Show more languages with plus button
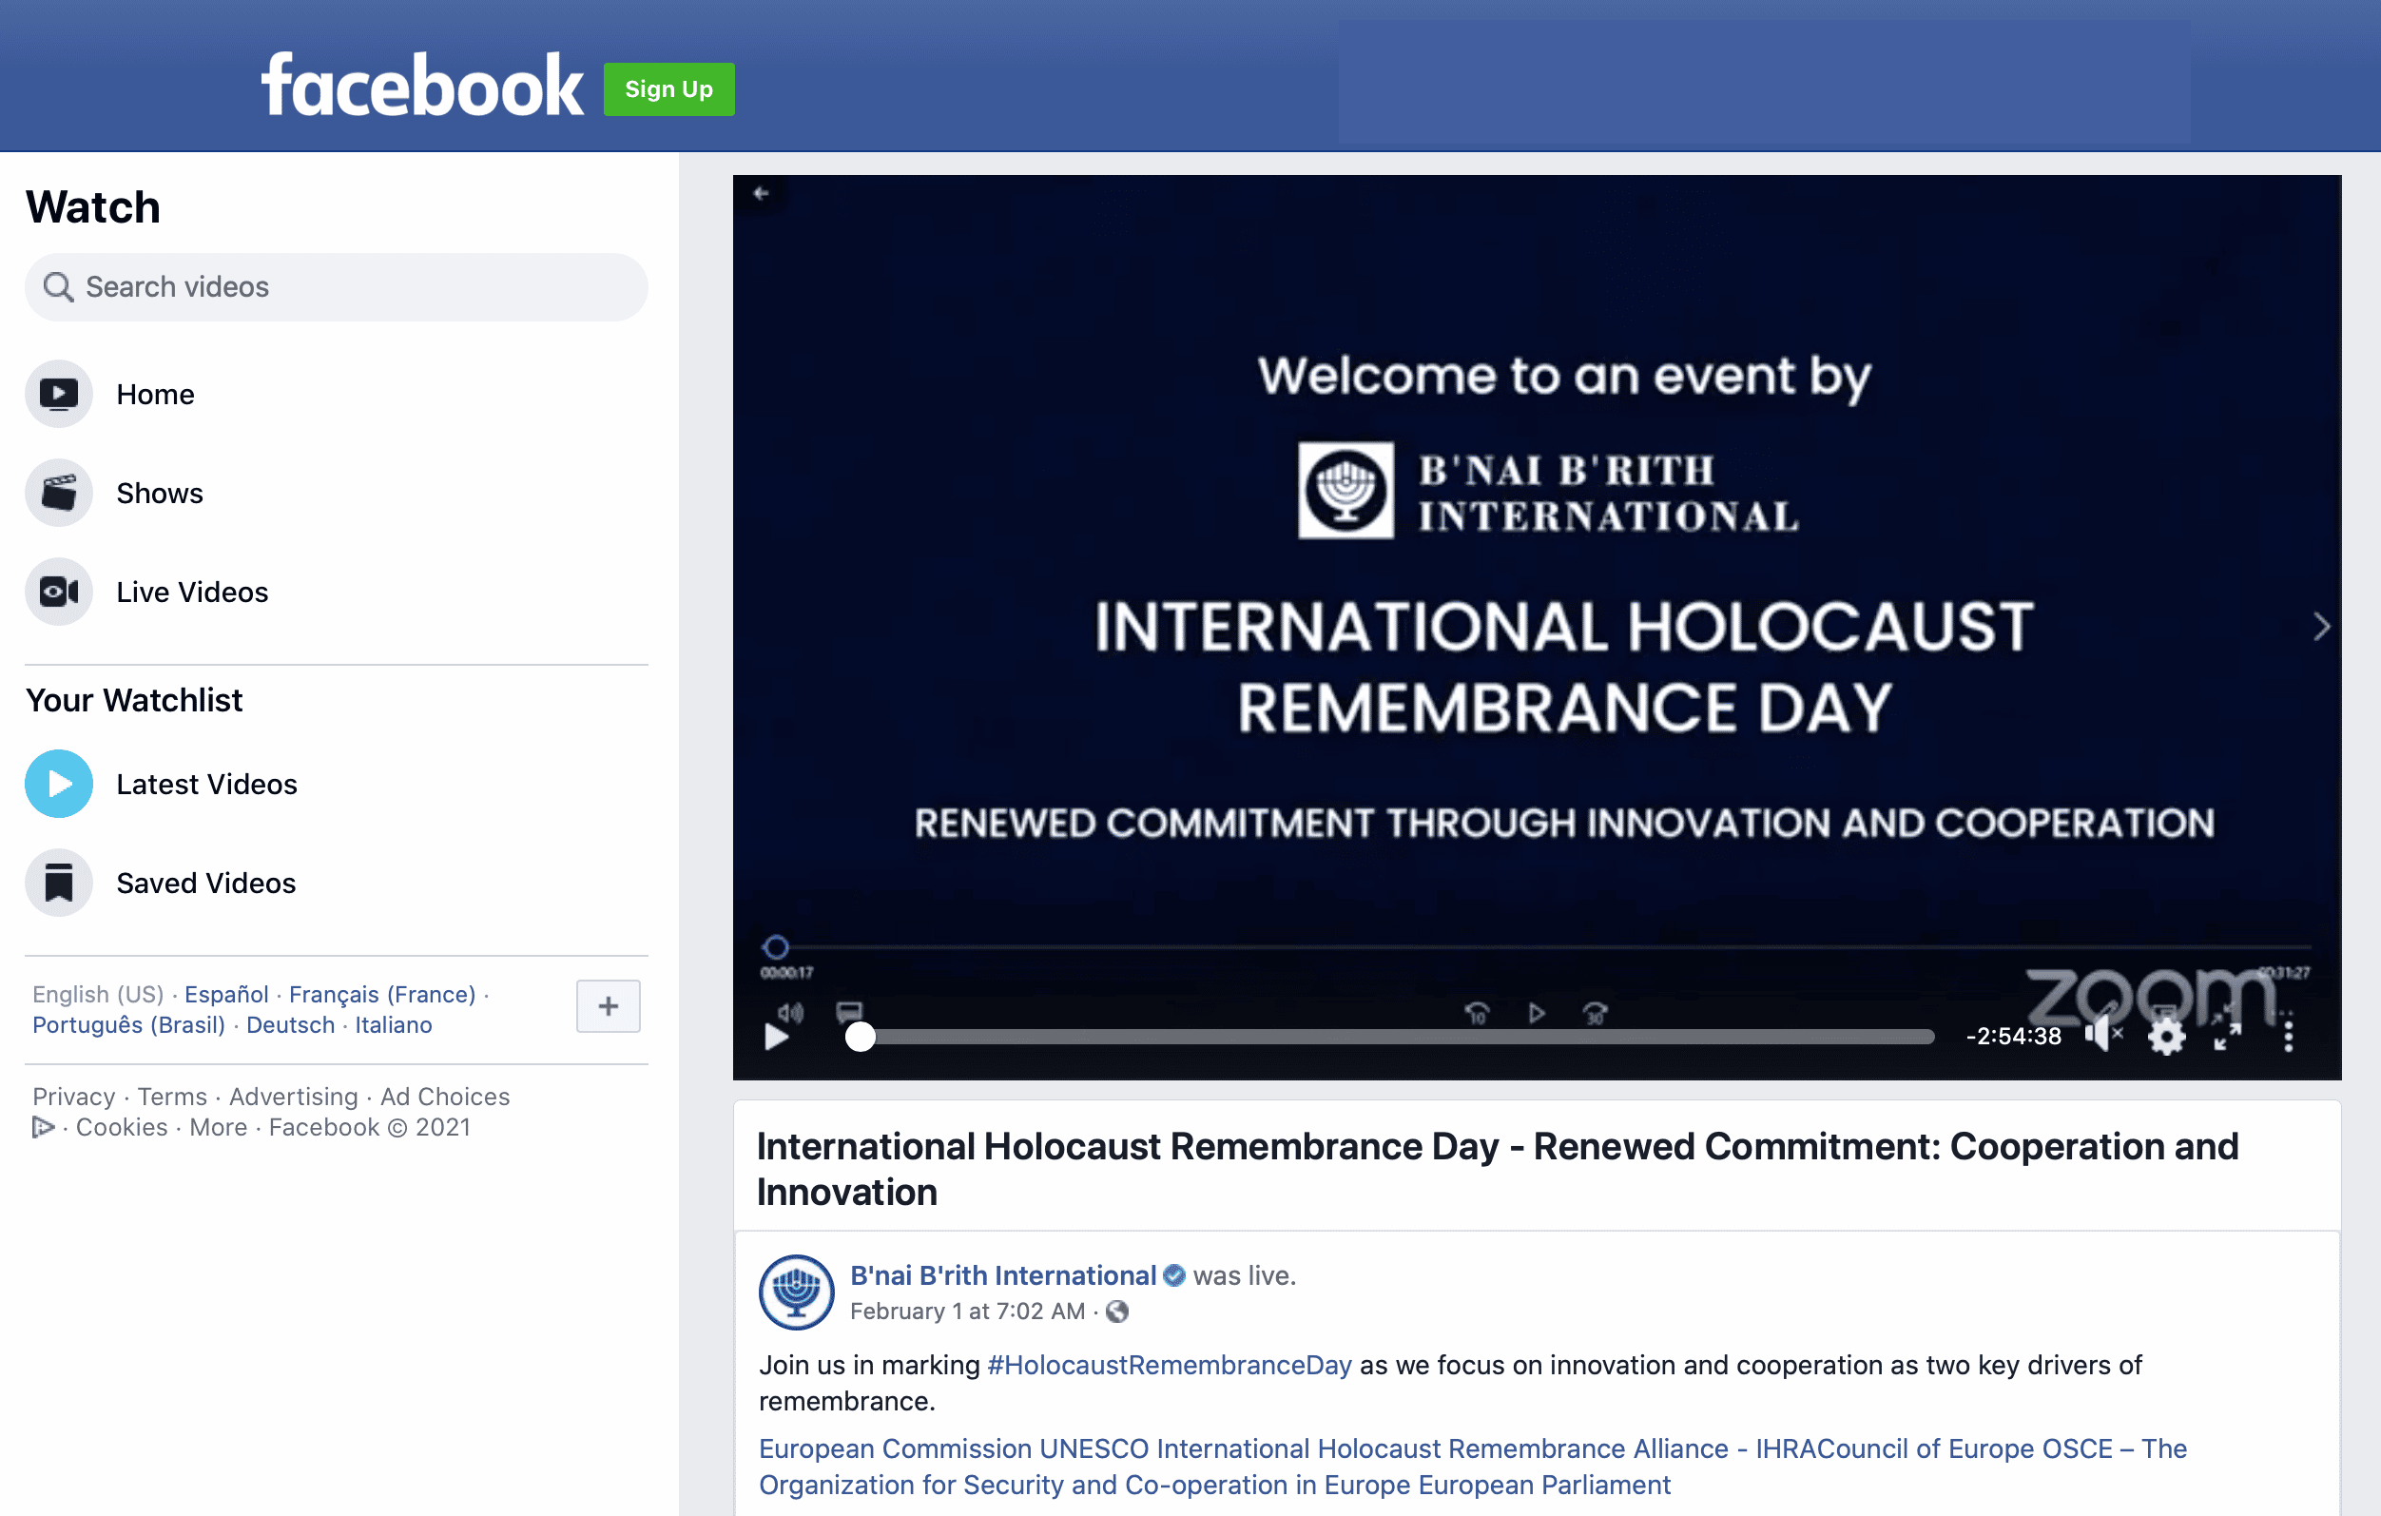This screenshot has width=2381, height=1516. tap(609, 1005)
